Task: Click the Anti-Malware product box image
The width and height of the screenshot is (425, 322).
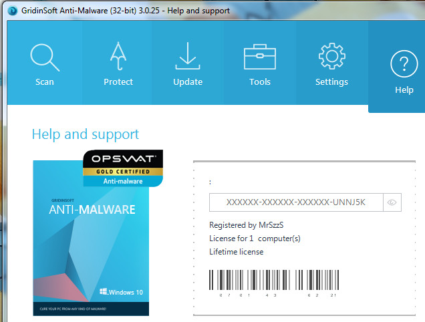Action: [91, 238]
